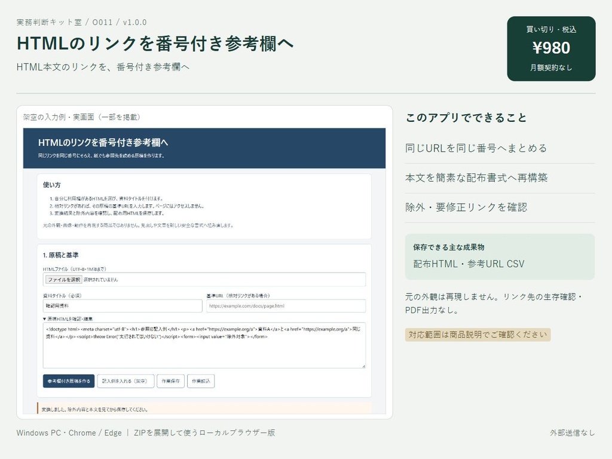Click the 作業保存 button
Viewport: 612px width, 459px height.
(170, 381)
